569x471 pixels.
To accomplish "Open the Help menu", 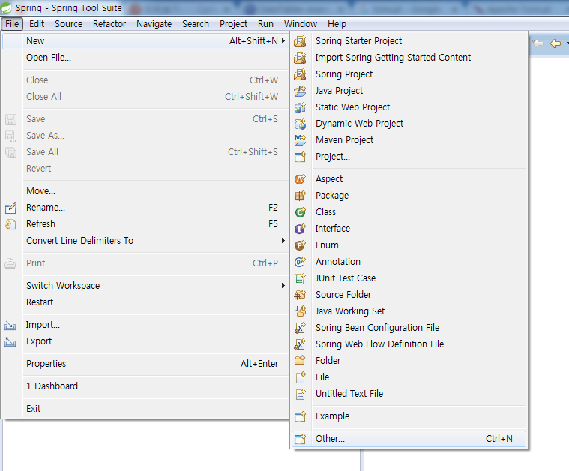I will click(x=337, y=24).
